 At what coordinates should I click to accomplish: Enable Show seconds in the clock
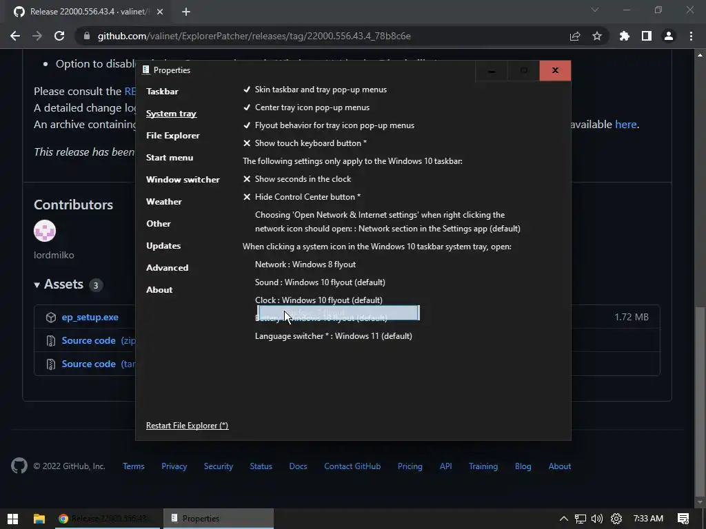tap(297, 179)
